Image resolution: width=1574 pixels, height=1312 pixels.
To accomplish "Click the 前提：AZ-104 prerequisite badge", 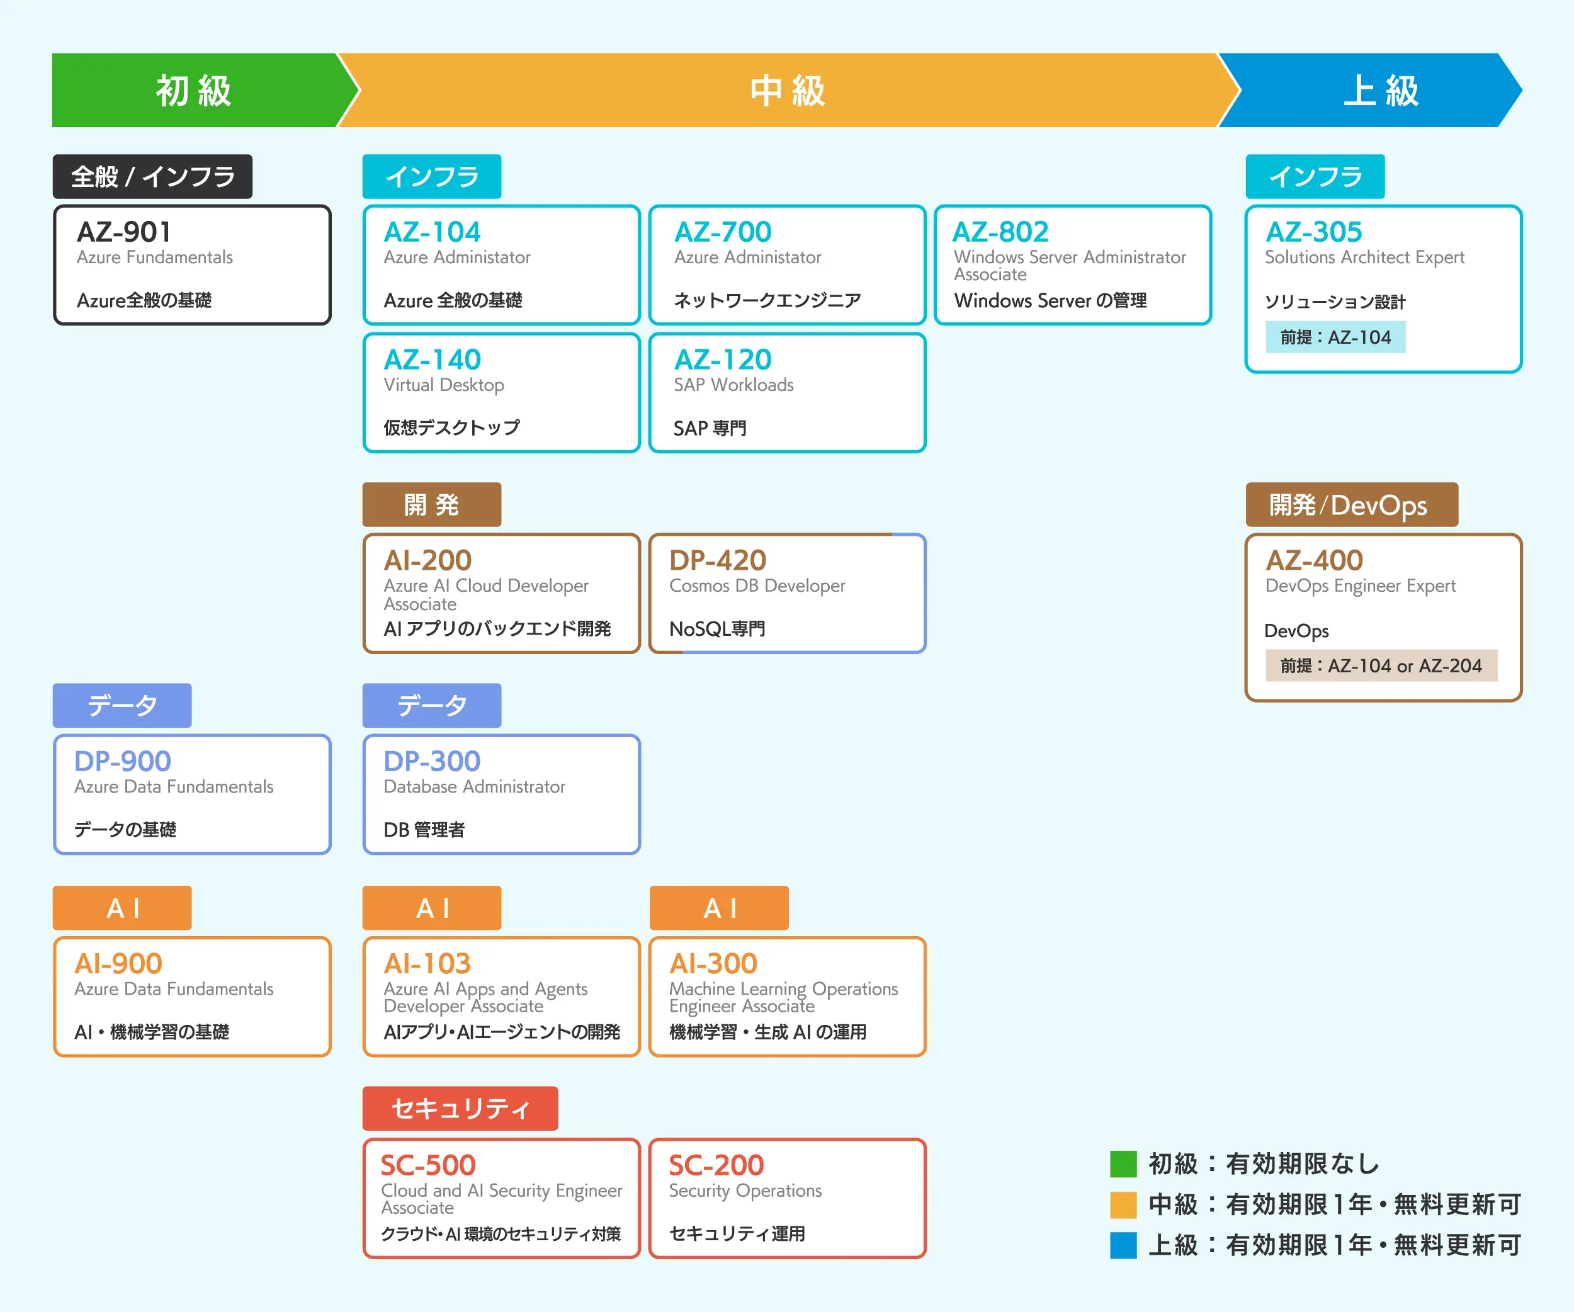I will click(1335, 337).
